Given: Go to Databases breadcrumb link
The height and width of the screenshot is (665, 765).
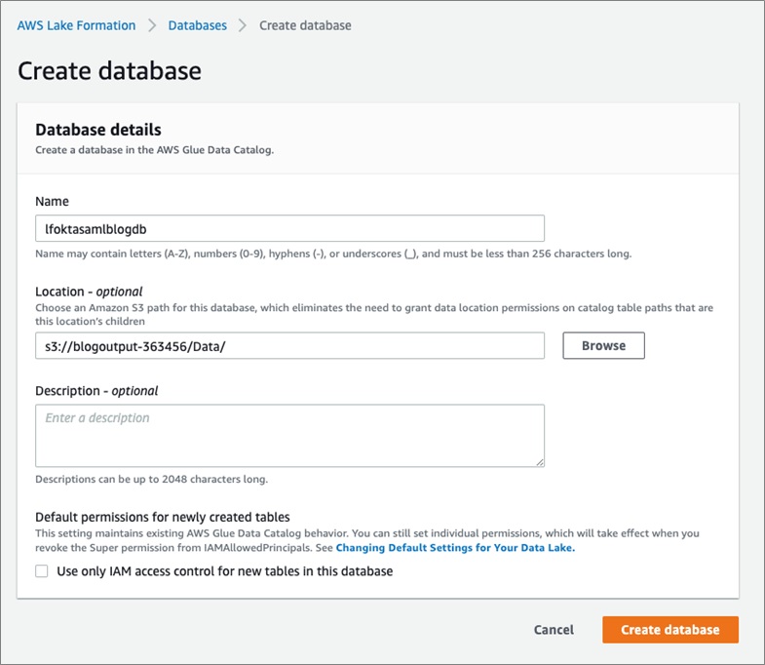Looking at the screenshot, I should coord(197,25).
